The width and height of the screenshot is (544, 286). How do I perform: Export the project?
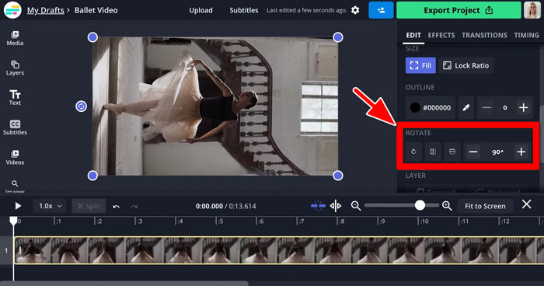pyautogui.click(x=459, y=10)
